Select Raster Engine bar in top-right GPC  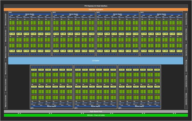(162, 14)
